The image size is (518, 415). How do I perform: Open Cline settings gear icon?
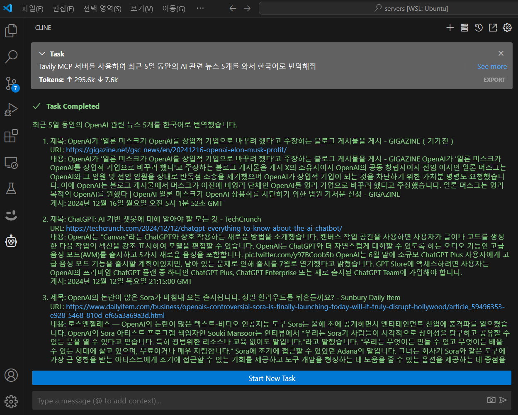507,28
